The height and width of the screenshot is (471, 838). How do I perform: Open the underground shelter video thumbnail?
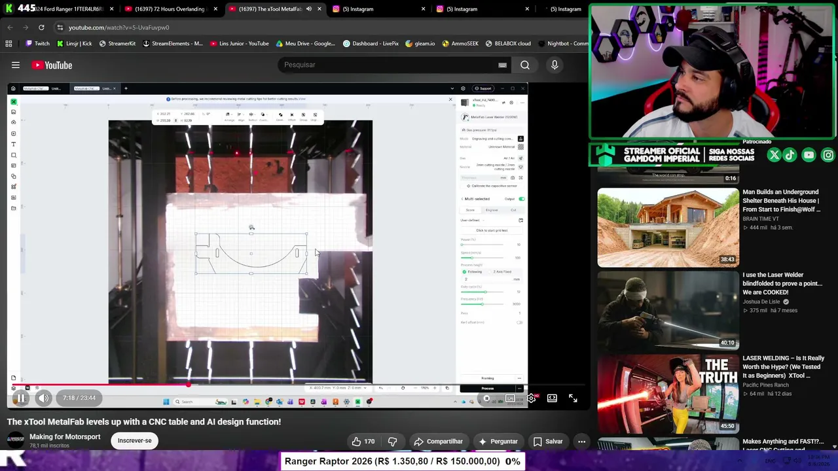point(668,228)
